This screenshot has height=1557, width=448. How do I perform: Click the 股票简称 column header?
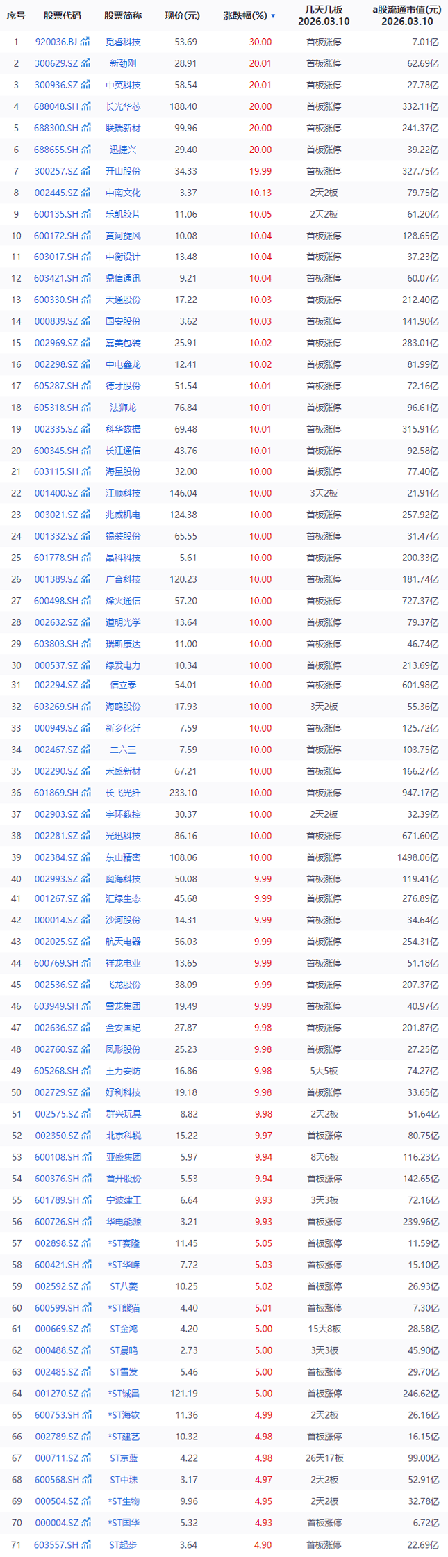(x=123, y=15)
